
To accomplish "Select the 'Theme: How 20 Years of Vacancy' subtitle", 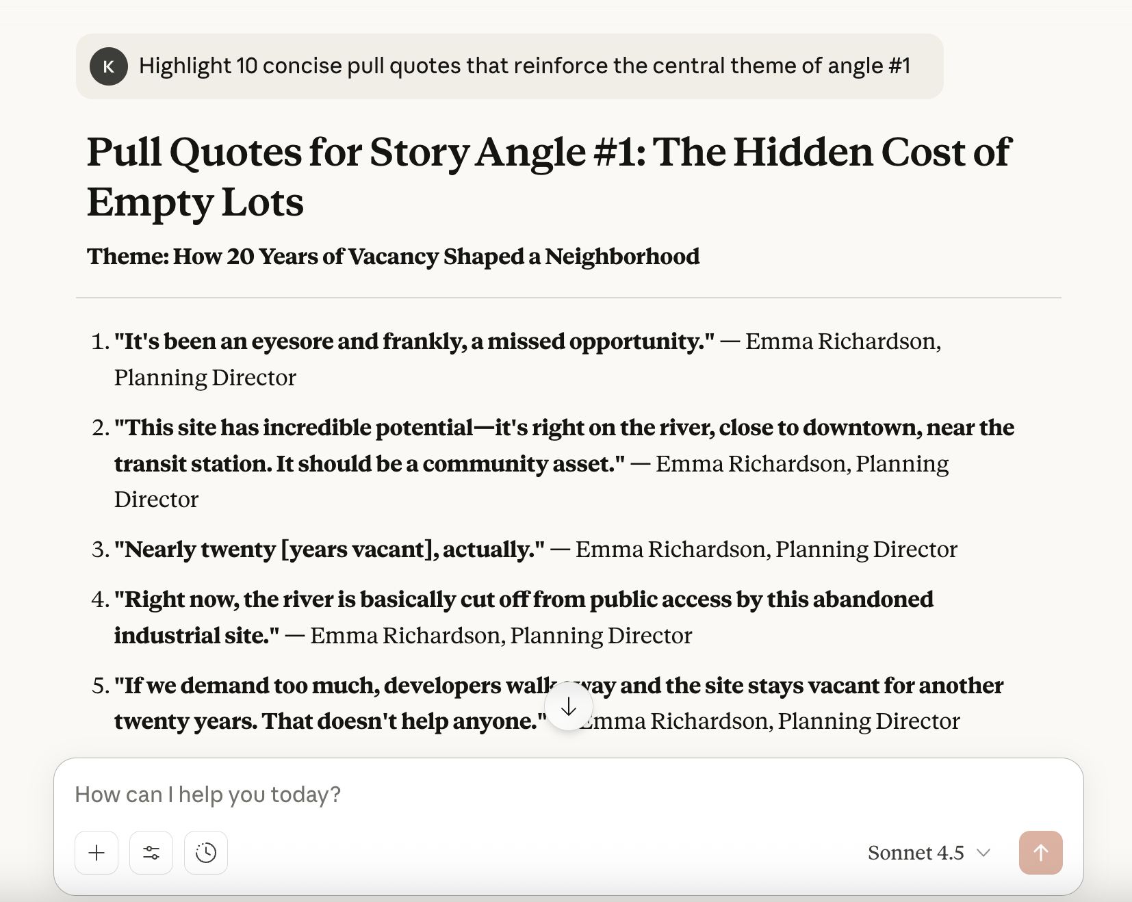I will (x=393, y=257).
